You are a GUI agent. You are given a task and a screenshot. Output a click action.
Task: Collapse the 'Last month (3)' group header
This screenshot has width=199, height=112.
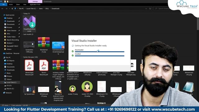coord(28,34)
